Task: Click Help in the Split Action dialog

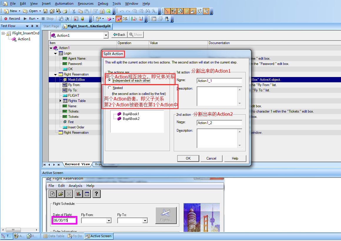Action: pos(235,158)
